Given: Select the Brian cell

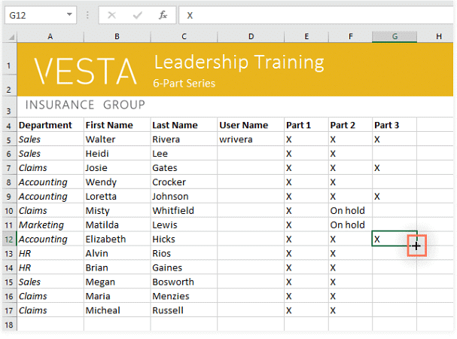Looking at the screenshot, I should click(117, 268).
